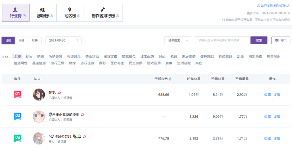Expand the 榜单搜索 search type dropdown
Viewport: 292px width, 148px height.
pos(178,41)
